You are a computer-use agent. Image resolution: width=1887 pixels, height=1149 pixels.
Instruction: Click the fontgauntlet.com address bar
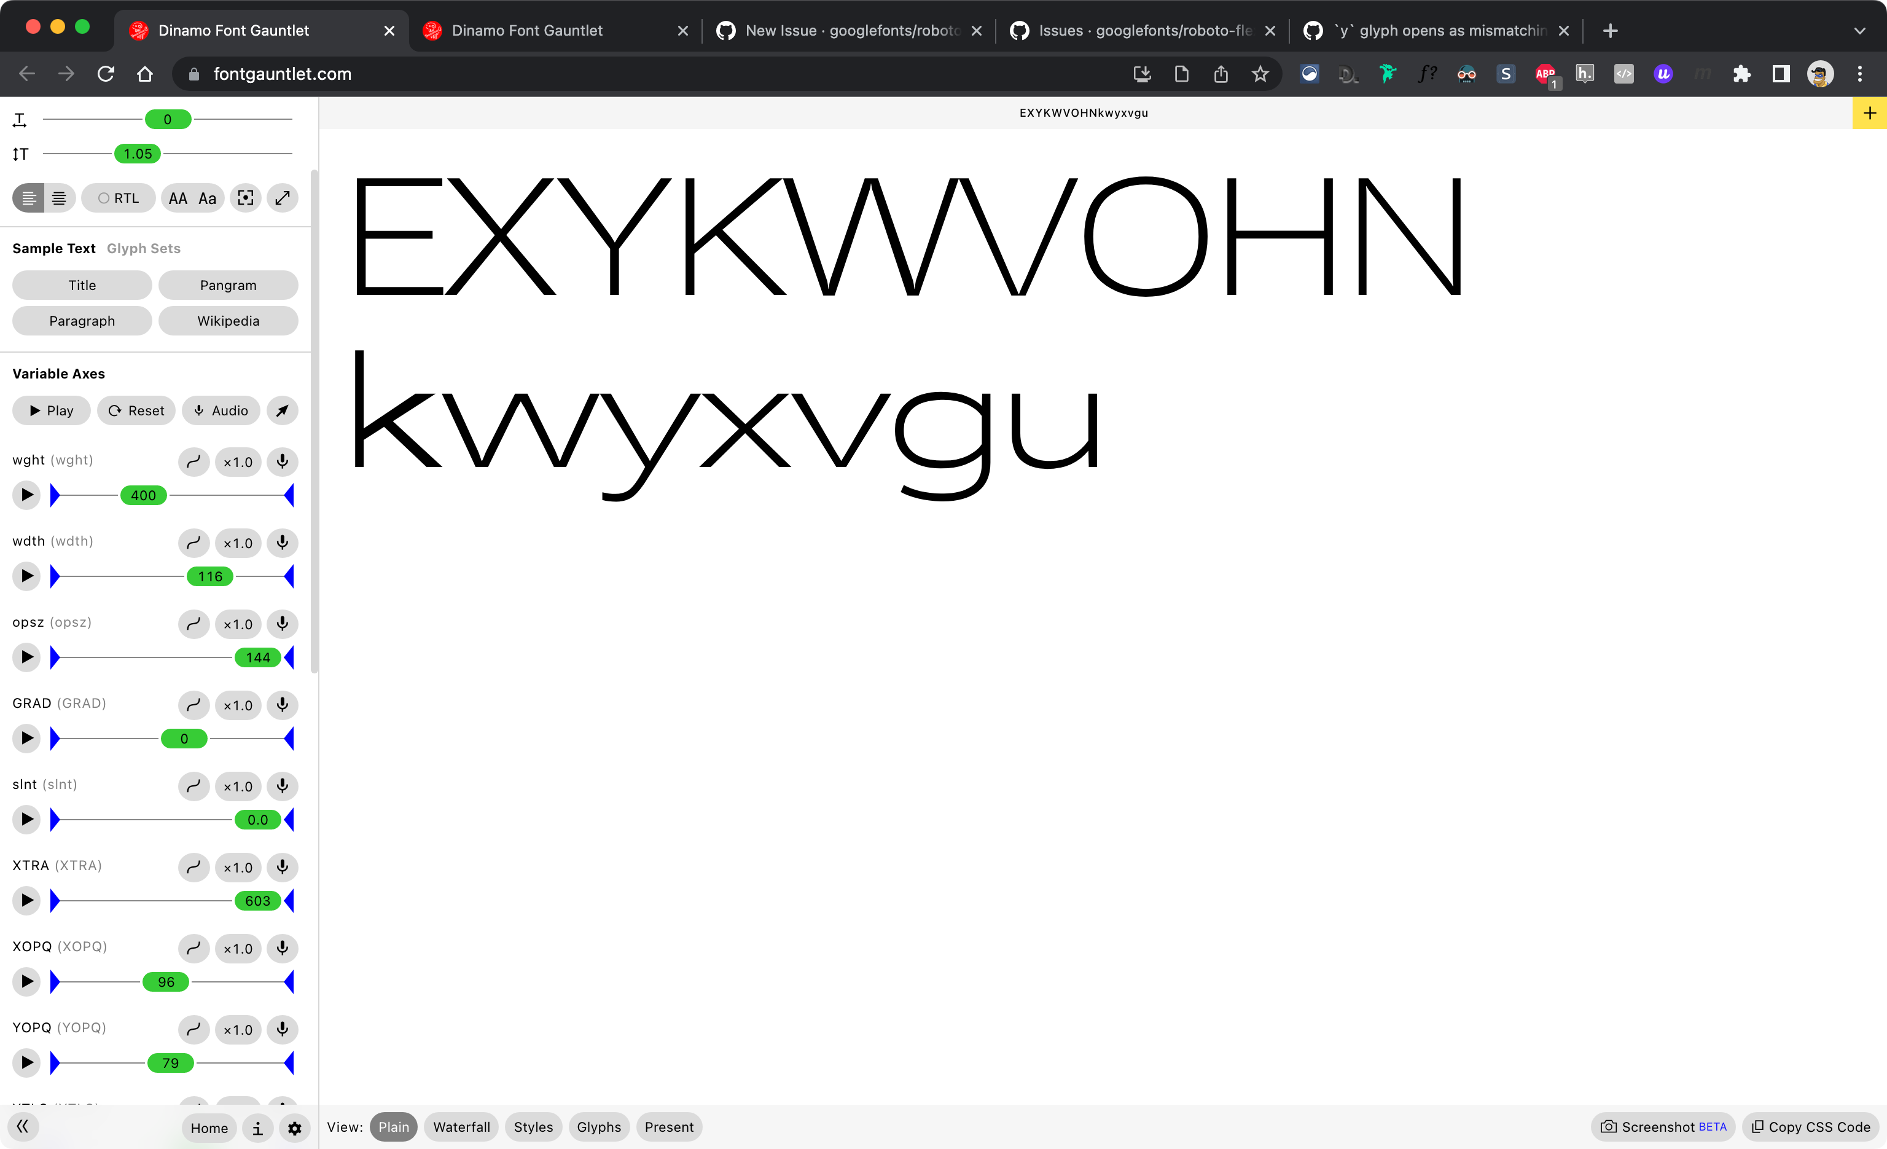pos(281,74)
